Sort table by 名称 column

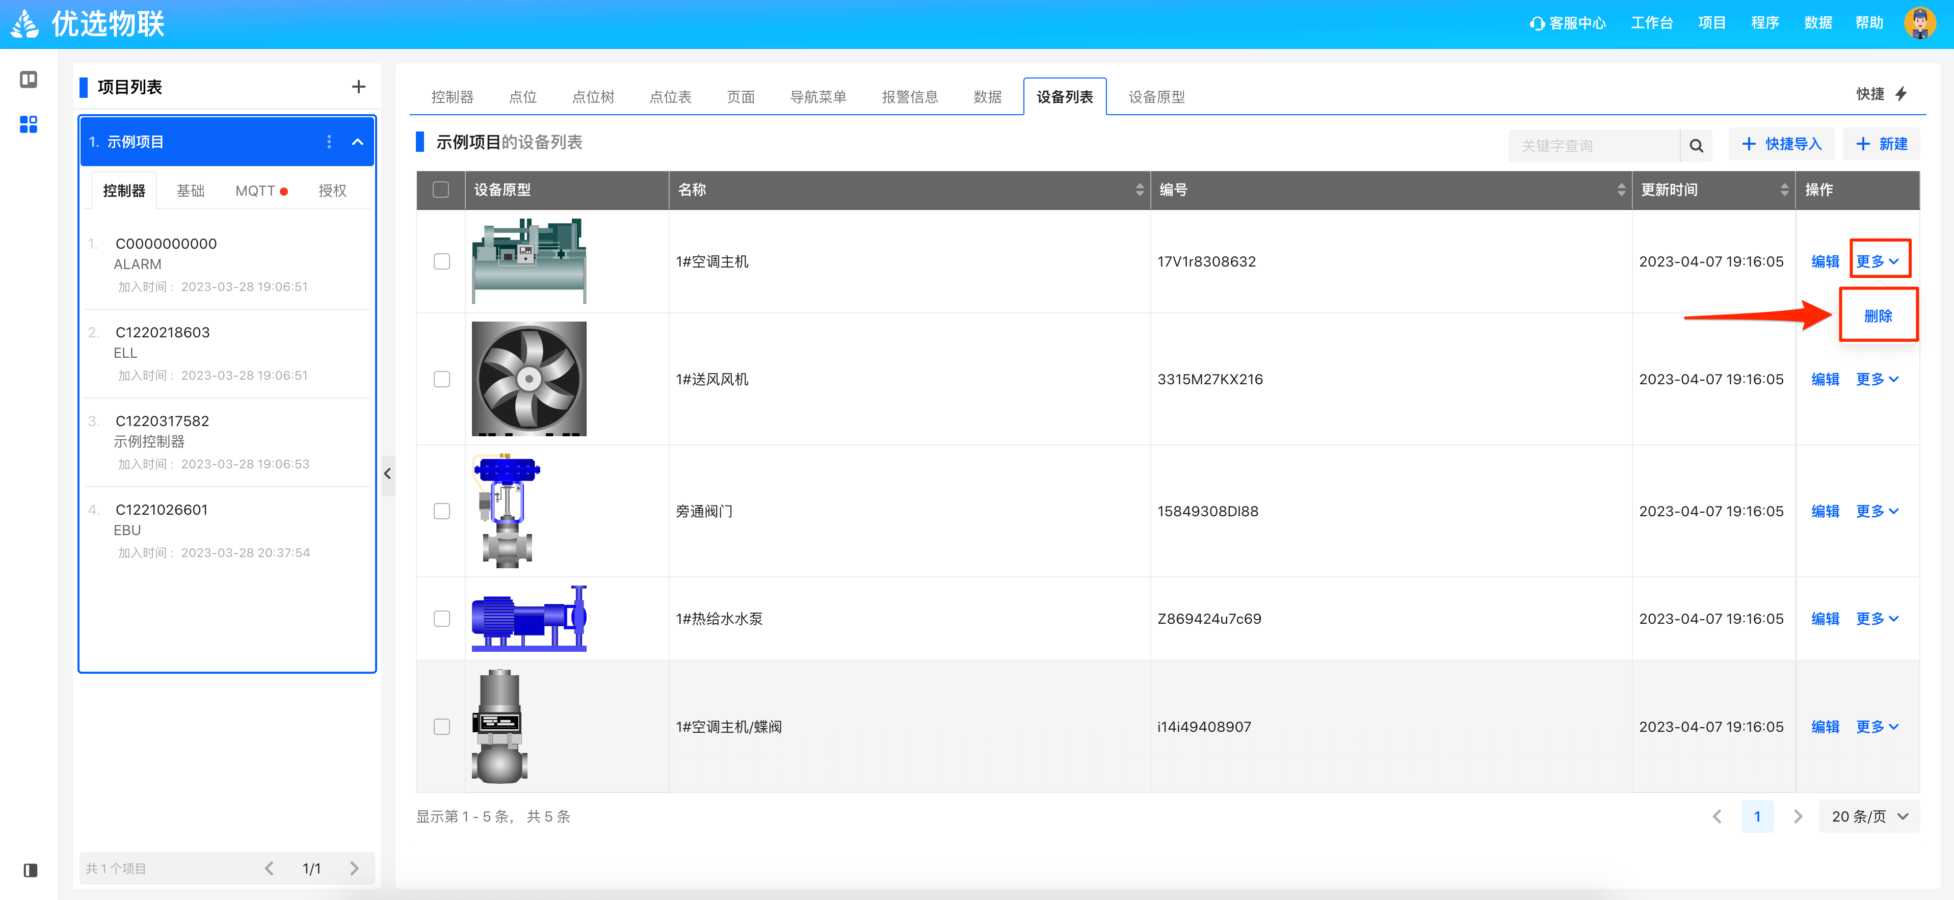tap(1140, 190)
